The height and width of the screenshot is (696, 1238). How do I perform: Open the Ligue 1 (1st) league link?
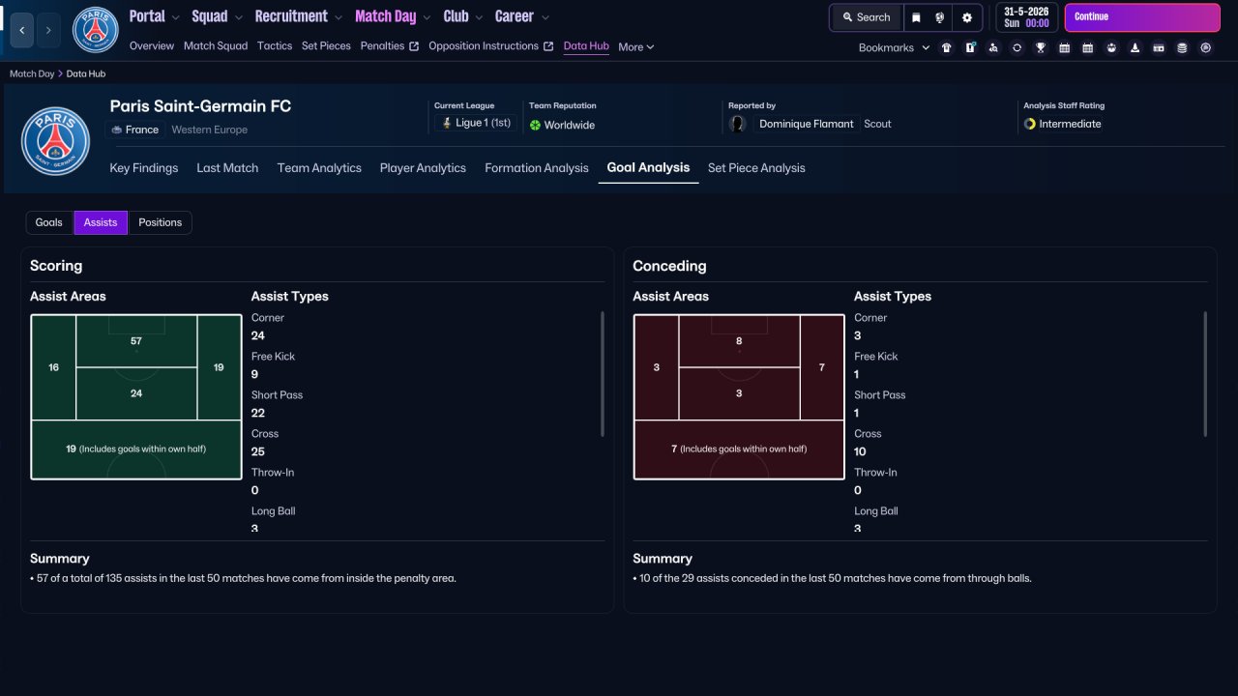[483, 124]
